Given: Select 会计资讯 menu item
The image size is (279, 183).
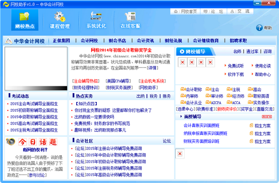Looking at the screenshot, I should point(146,41).
